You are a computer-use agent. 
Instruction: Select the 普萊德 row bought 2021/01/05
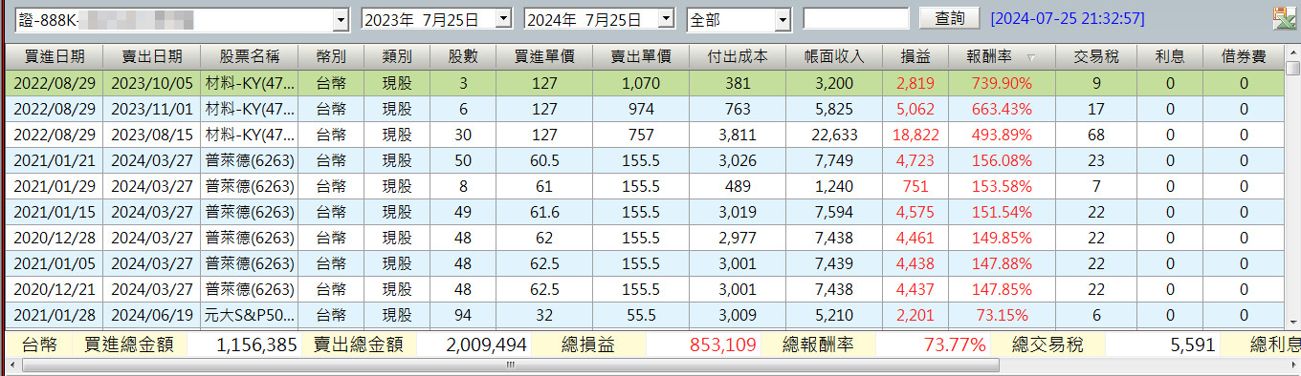pos(645,263)
